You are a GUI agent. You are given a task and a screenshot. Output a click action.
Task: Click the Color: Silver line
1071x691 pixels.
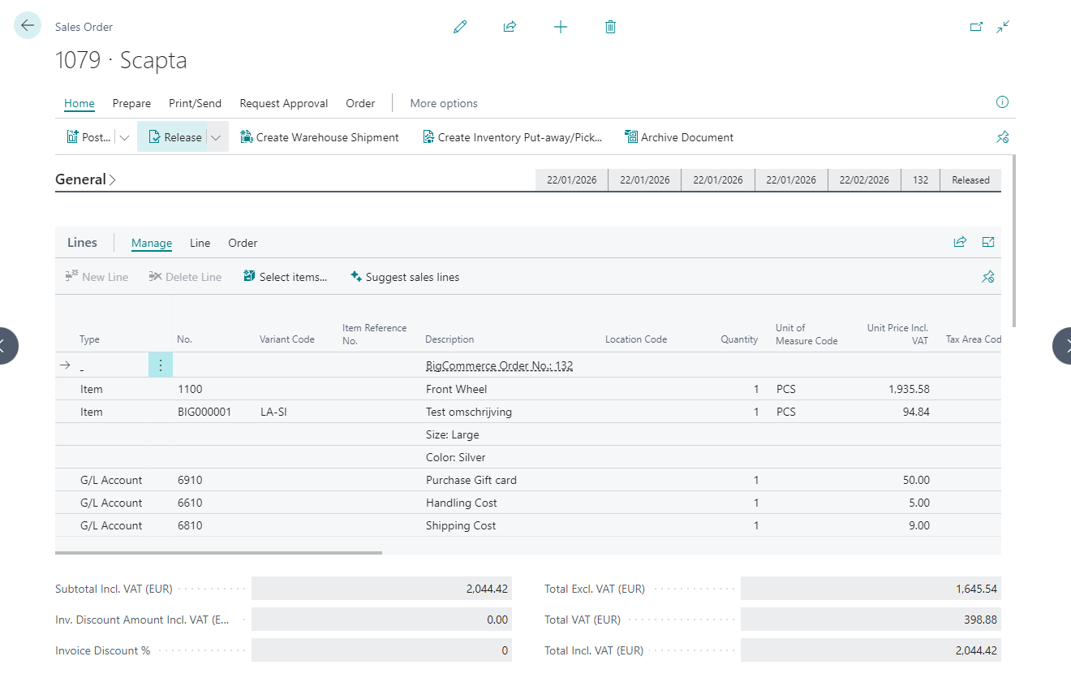pos(456,457)
